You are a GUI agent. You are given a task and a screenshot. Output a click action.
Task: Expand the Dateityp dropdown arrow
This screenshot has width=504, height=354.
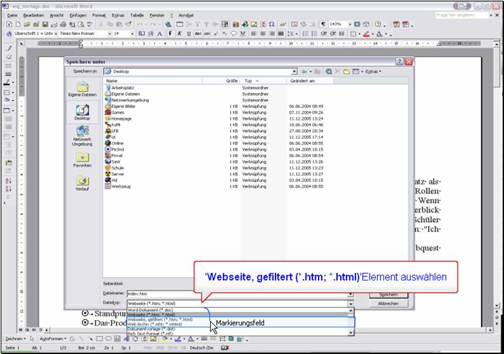point(351,303)
